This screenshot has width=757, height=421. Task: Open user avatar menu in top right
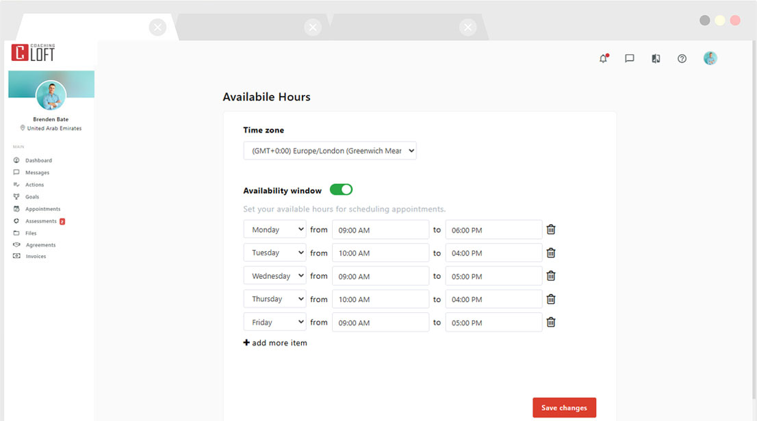click(x=710, y=59)
